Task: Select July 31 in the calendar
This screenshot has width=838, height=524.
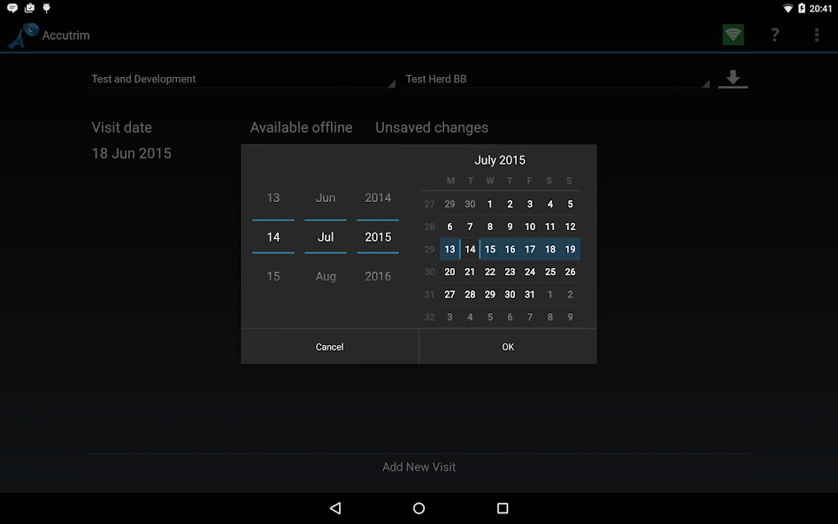Action: [x=530, y=295]
